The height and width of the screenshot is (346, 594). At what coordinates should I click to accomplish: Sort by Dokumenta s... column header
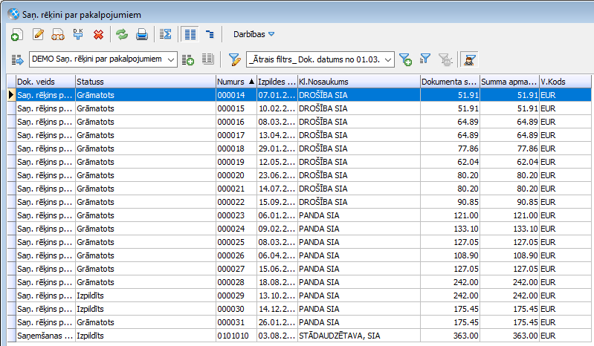click(x=450, y=82)
